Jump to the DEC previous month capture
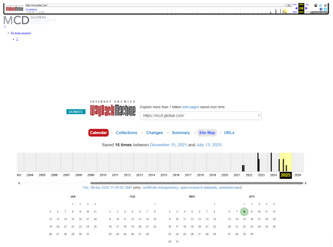 tap(295, 4)
